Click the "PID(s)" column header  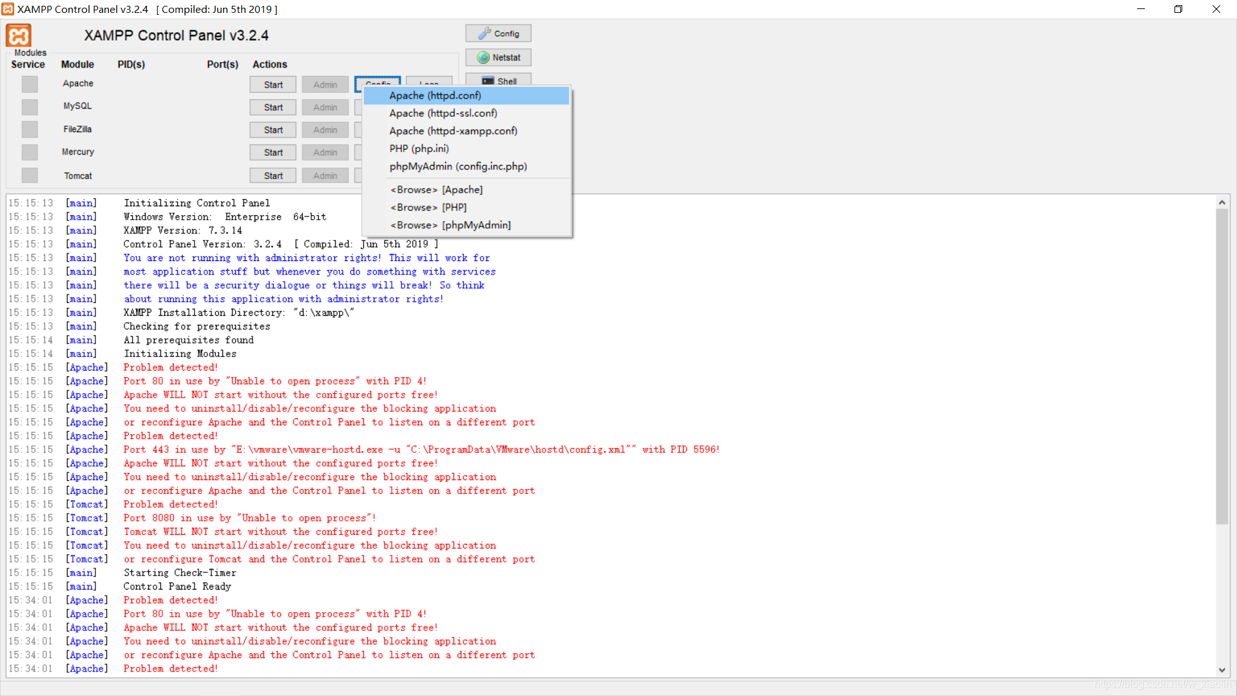tap(131, 64)
